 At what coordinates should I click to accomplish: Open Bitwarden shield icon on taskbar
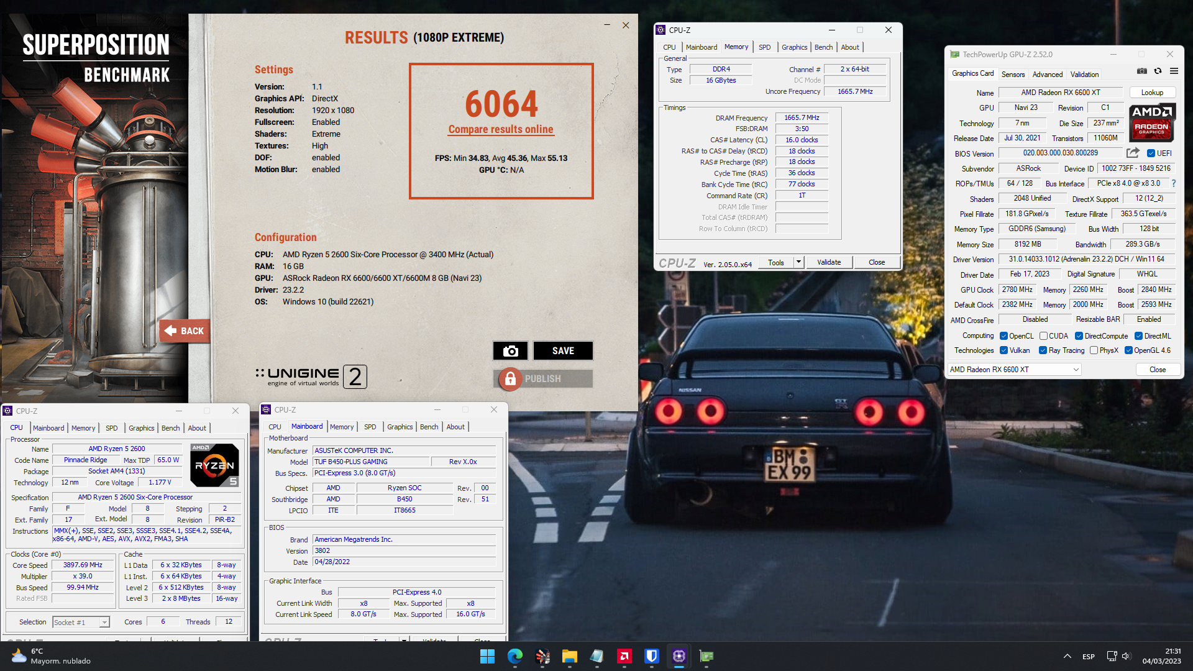[x=652, y=656]
